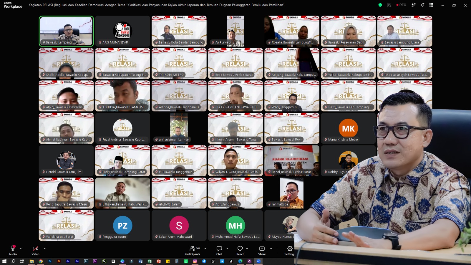
Task: Click the name label "Aji Purwadi"
Action: click(x=223, y=42)
